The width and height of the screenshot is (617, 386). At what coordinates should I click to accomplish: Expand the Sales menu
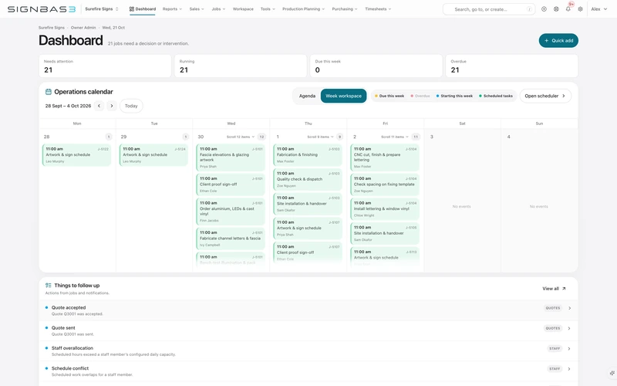pos(197,9)
